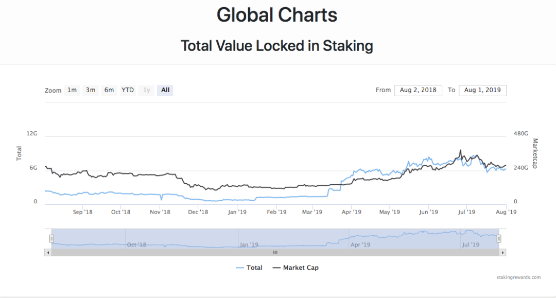This screenshot has height=298, width=556.
Task: Click the right range-selector grip handle
Action: (498, 238)
